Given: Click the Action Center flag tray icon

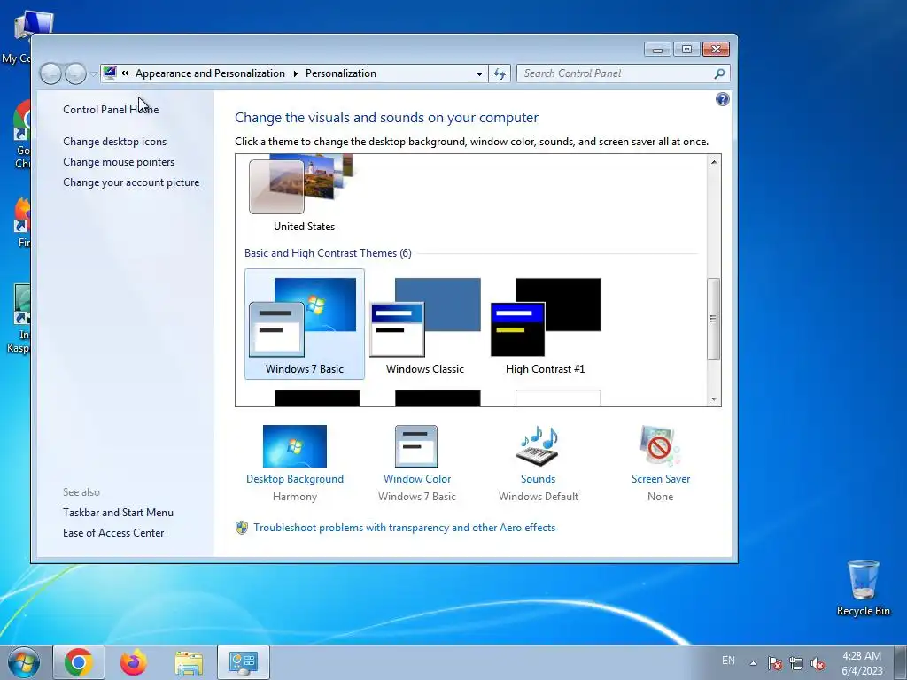Looking at the screenshot, I should (775, 663).
